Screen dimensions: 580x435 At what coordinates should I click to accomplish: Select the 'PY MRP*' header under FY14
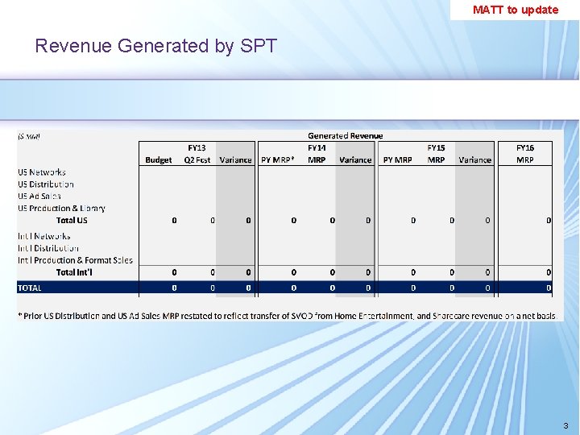click(x=278, y=160)
